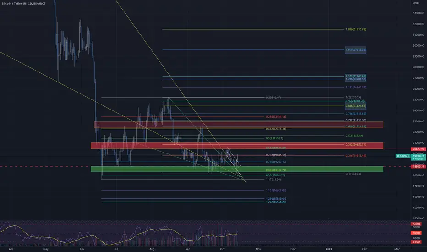Select the Nov label on time axis
This screenshot has width=427, height=252.
258,249
